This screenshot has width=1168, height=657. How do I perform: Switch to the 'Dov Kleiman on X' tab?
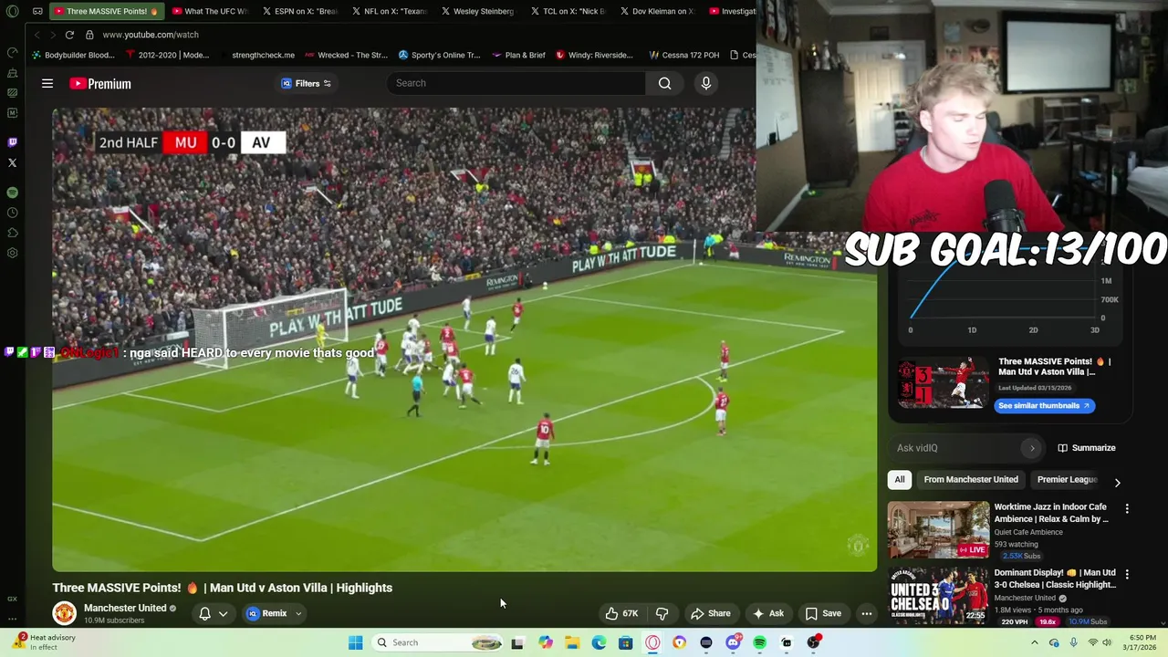(x=657, y=12)
